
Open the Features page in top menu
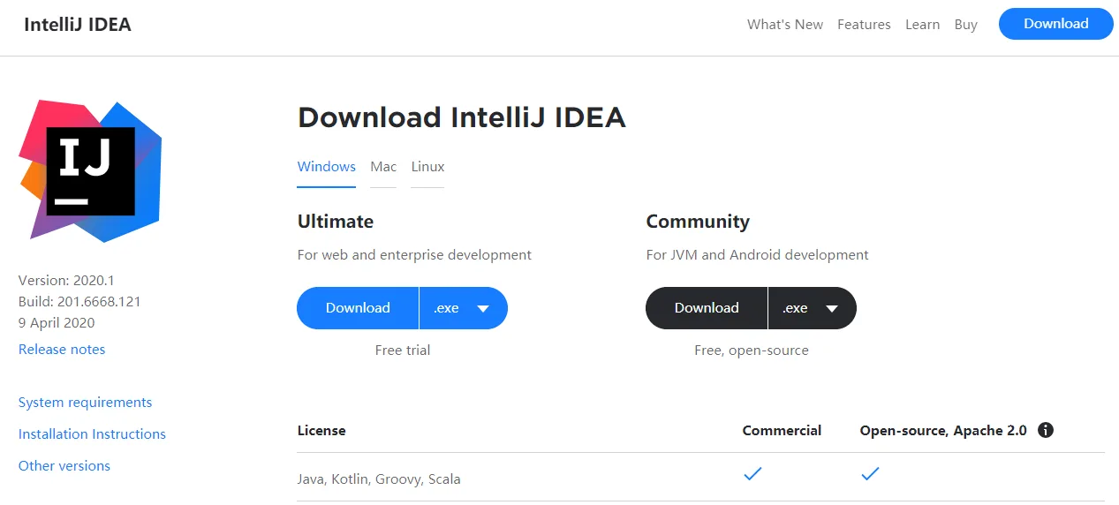(x=864, y=25)
